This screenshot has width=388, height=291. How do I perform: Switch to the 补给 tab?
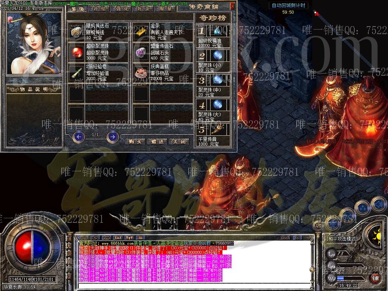pos(100,8)
